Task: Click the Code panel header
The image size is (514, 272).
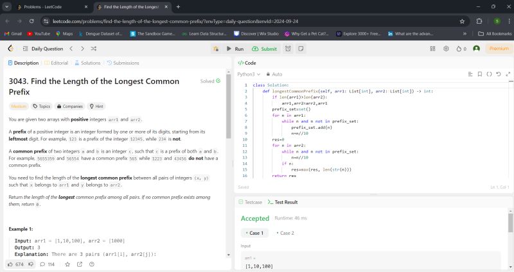Action: [x=247, y=63]
